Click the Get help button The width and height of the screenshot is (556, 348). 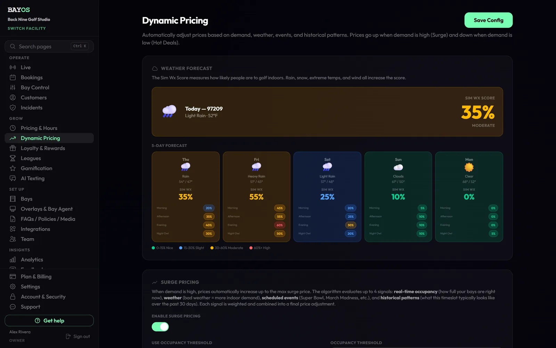pyautogui.click(x=49, y=321)
